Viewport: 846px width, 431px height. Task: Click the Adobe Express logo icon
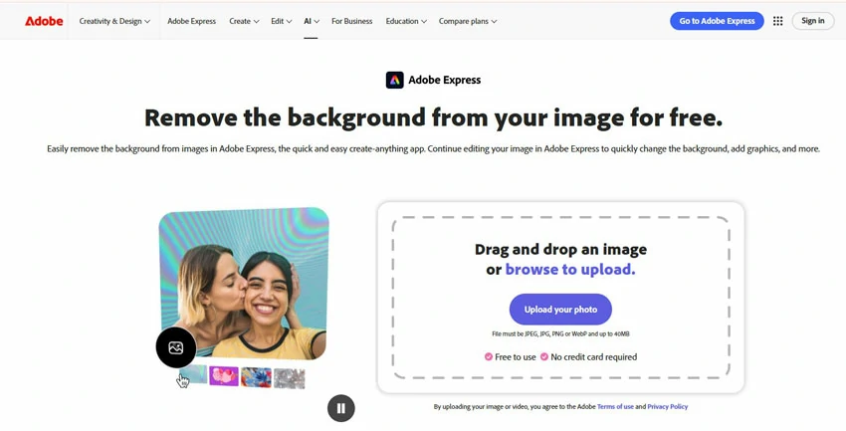[394, 80]
